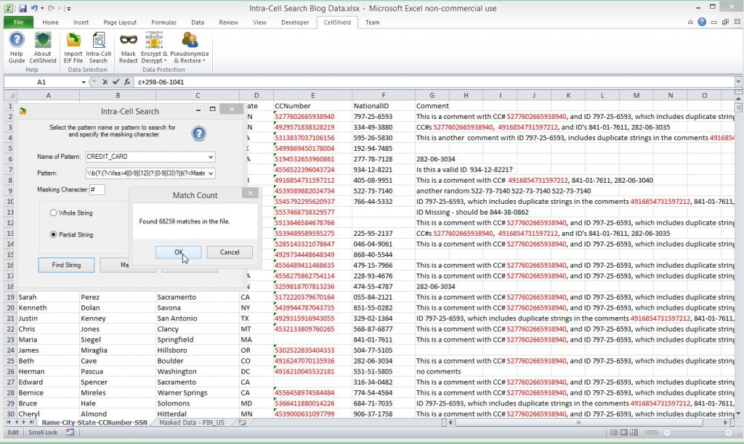Open the File tab
744x444 pixels.
point(18,22)
